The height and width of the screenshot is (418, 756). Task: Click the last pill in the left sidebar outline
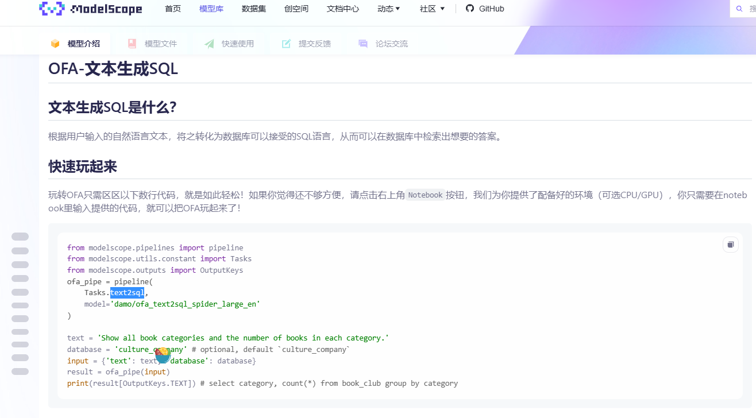pos(20,371)
